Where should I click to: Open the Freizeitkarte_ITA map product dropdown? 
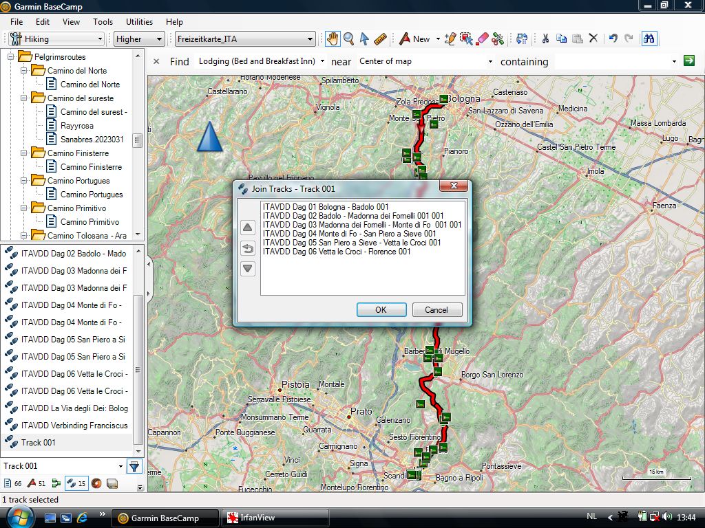pos(244,39)
